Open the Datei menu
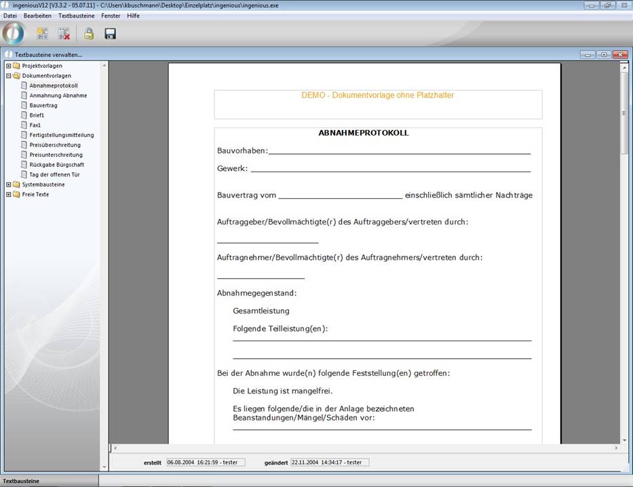The height and width of the screenshot is (487, 633). (10, 15)
